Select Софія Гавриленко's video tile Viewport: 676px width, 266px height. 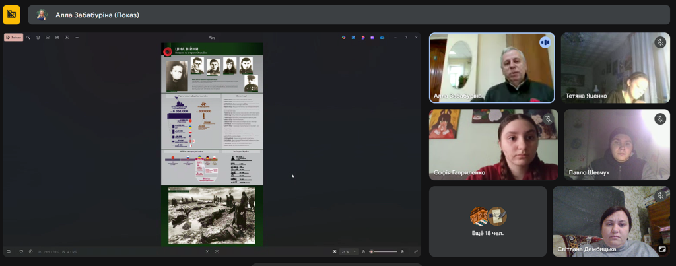point(493,145)
